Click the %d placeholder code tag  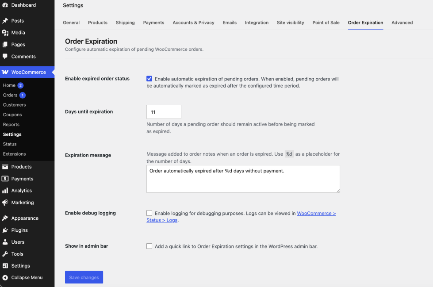tap(289, 154)
